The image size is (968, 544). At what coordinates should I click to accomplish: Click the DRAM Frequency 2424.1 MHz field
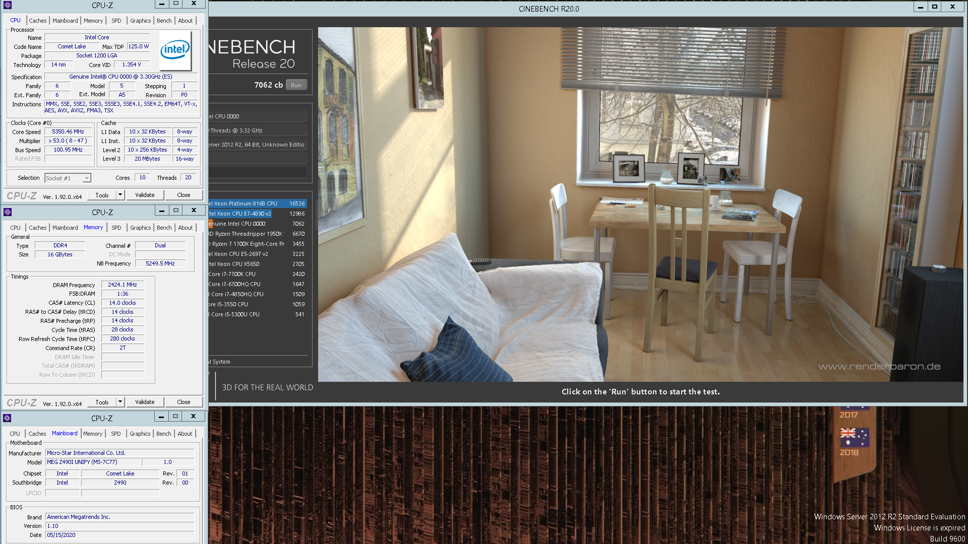(123, 285)
